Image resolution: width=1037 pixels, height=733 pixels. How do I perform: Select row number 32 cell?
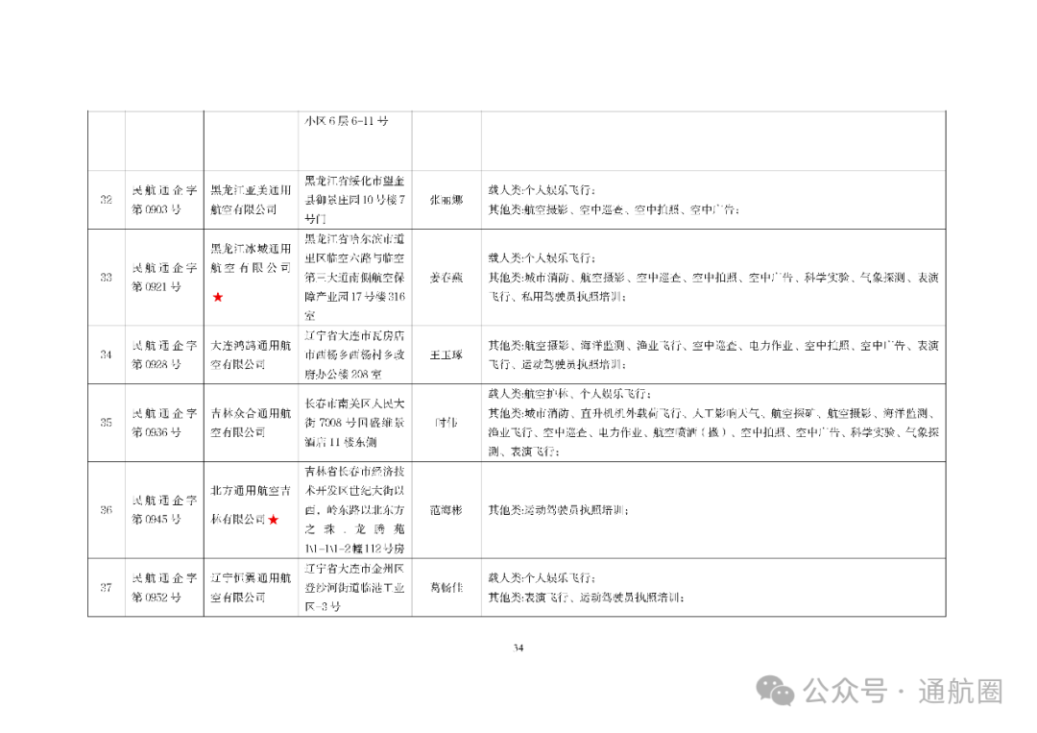coord(106,200)
